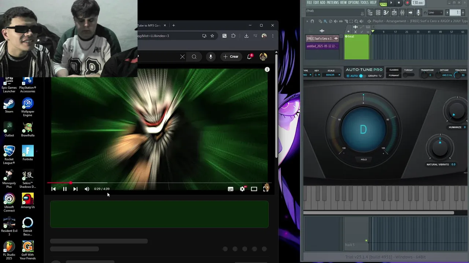The width and height of the screenshot is (469, 263).
Task: Open the Detroit Become Human shortcut
Action: tap(27, 226)
